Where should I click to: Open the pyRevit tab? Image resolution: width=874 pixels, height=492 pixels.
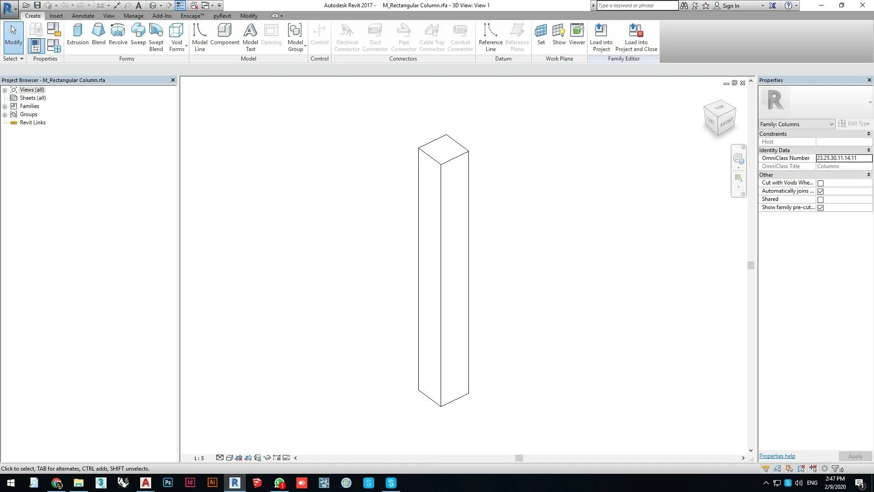(x=222, y=16)
